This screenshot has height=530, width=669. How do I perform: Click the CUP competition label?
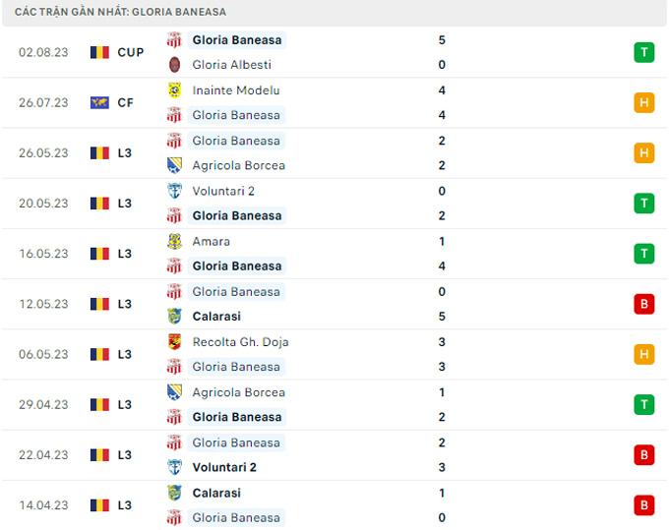(131, 52)
